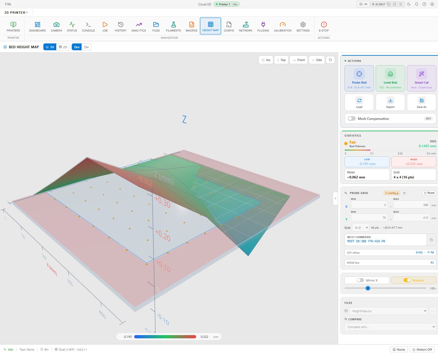Trigger the E-Stop emergency stop
This screenshot has width=438, height=354.
324,27
